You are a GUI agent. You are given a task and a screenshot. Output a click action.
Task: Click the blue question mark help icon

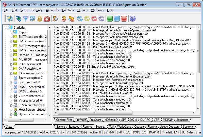pos(132,18)
